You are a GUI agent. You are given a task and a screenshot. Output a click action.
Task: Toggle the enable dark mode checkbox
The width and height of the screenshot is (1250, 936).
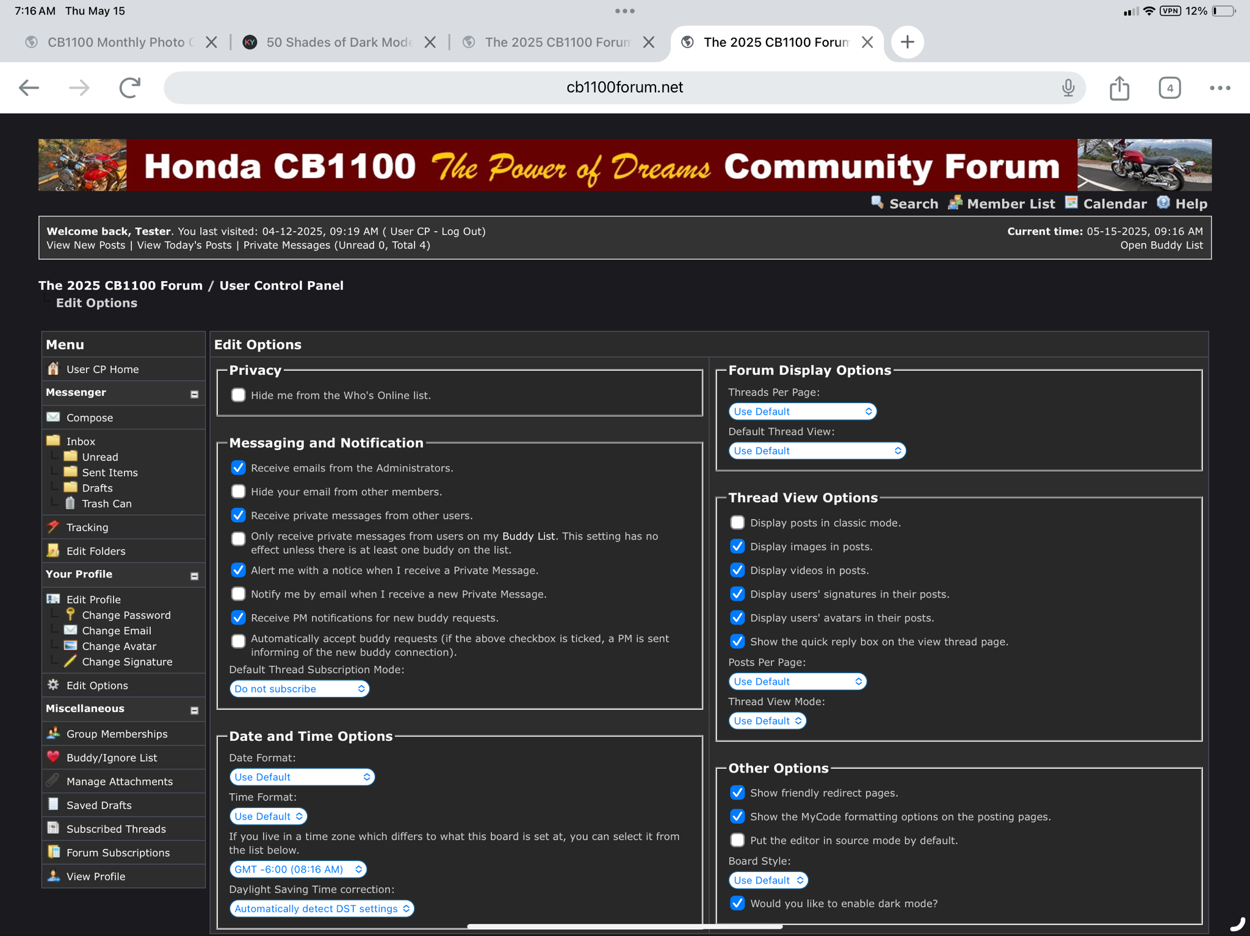click(737, 903)
